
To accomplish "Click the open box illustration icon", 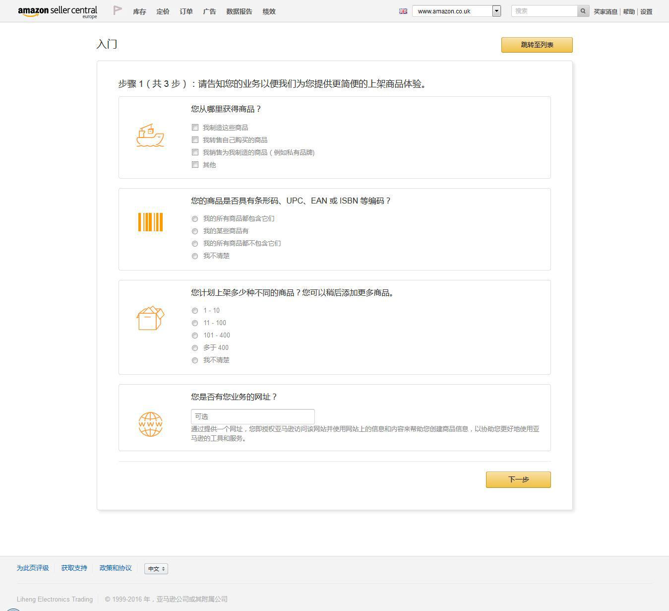I will coord(150,318).
